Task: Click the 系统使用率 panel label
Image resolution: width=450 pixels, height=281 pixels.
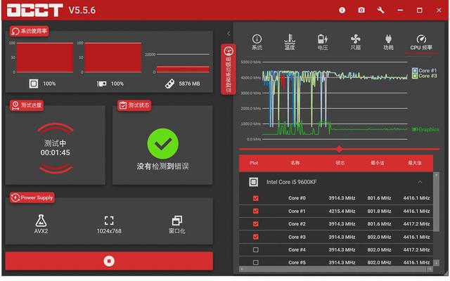Action: (30, 31)
